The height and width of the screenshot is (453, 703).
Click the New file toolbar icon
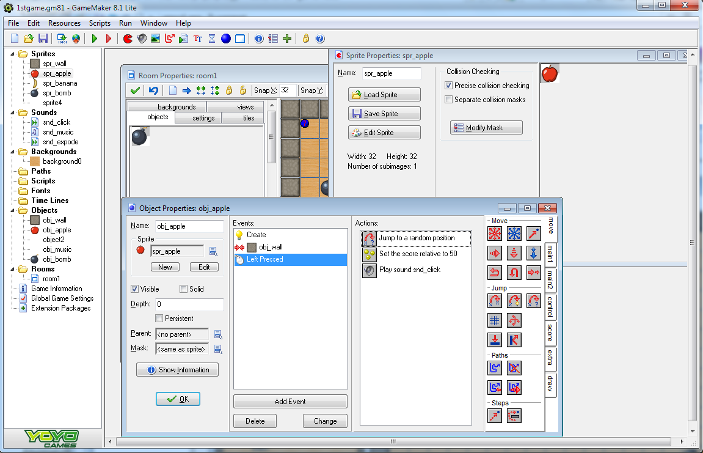coord(14,39)
